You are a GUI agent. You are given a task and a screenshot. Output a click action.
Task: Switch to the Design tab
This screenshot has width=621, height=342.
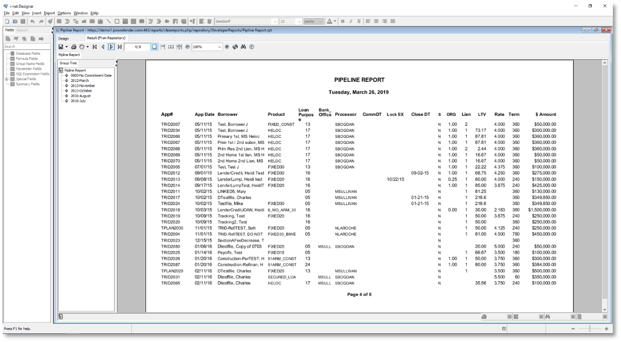pyautogui.click(x=63, y=38)
